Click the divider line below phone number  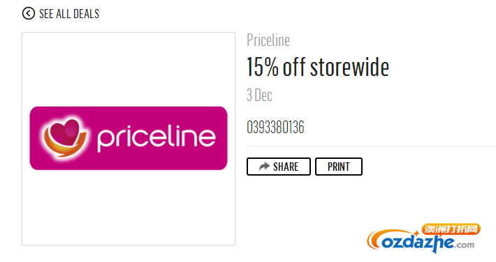(372, 146)
